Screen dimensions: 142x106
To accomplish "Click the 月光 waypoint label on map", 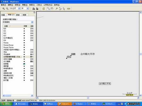I will click(69, 57).
